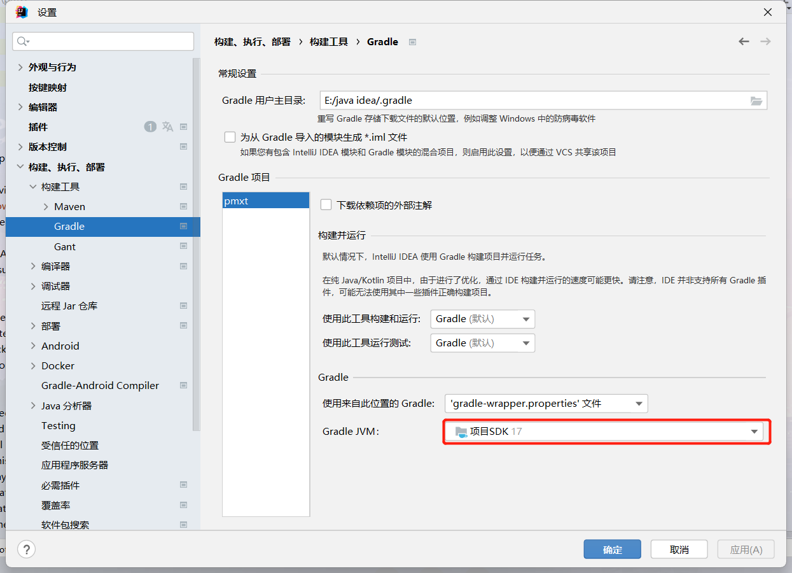
Task: Open the Gradle distribution location dropdown
Action: pos(546,403)
